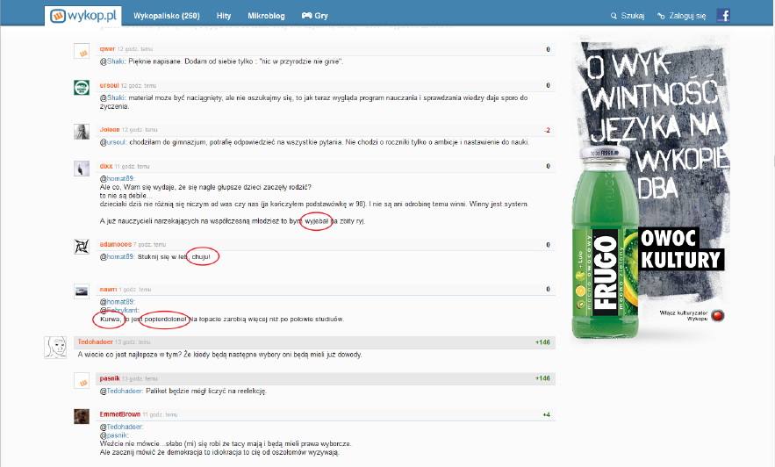This screenshot has height=467, width=775.
Task: Click the green avatar of uraoel
Action: (81, 88)
